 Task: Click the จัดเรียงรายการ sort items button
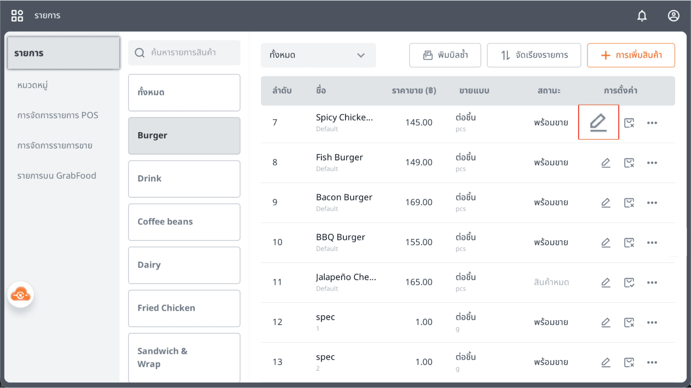(x=534, y=55)
